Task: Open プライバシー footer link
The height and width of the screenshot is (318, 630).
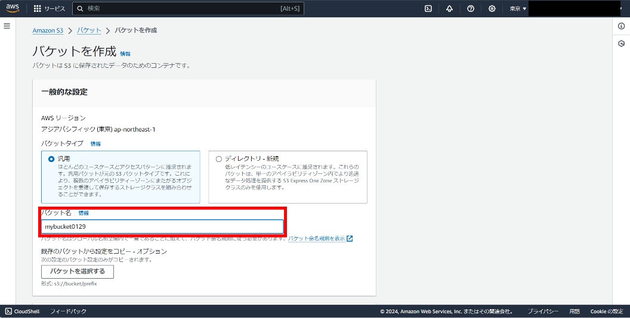Action: tap(543, 311)
